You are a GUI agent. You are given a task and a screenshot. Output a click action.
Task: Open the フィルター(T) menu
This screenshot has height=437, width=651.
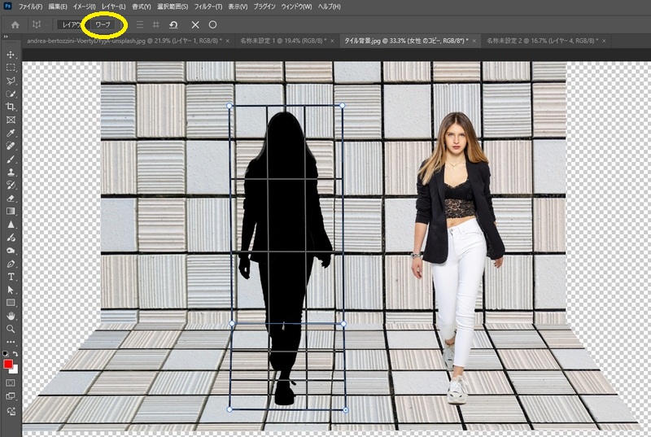coord(208,7)
